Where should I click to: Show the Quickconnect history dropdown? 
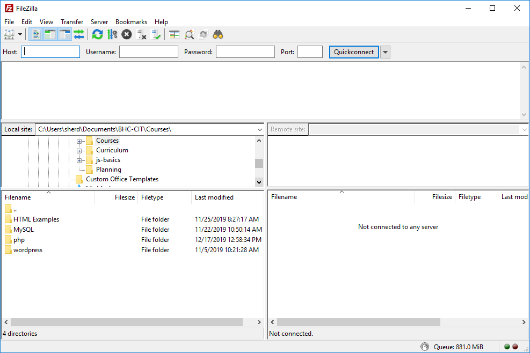click(x=386, y=52)
